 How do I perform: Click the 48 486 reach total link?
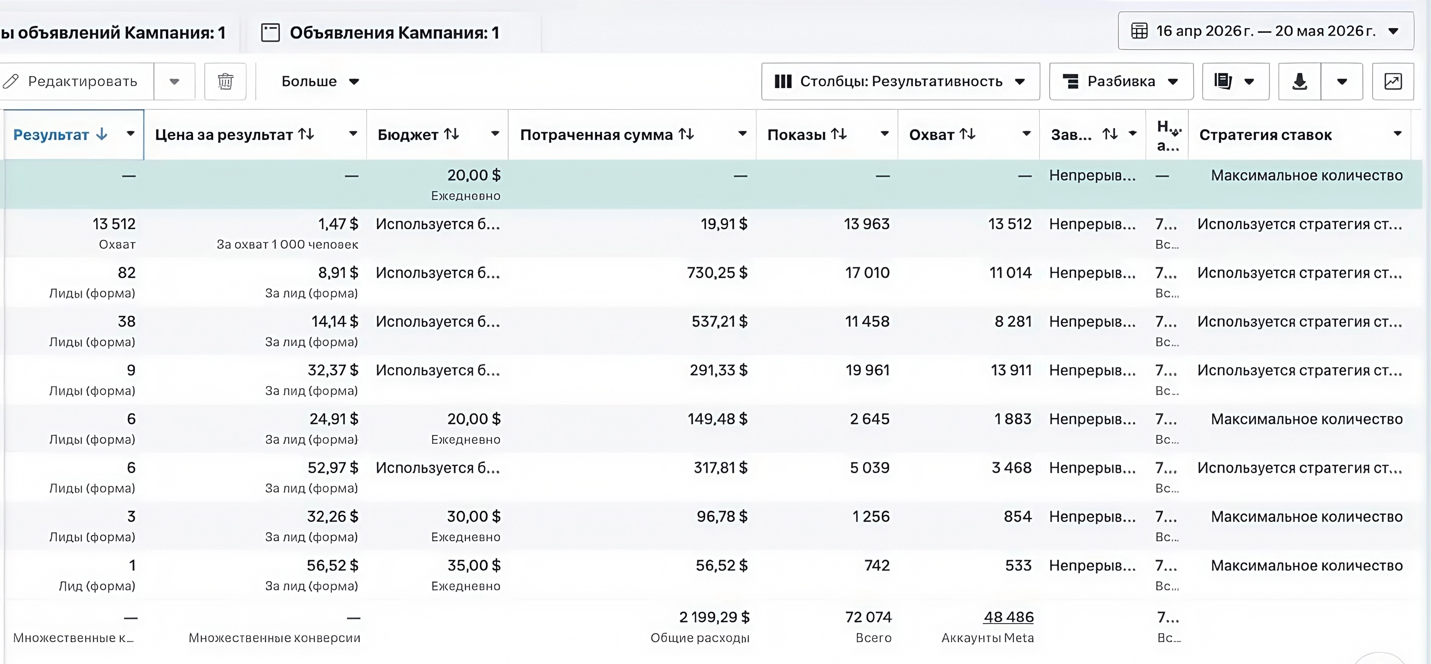click(1008, 617)
